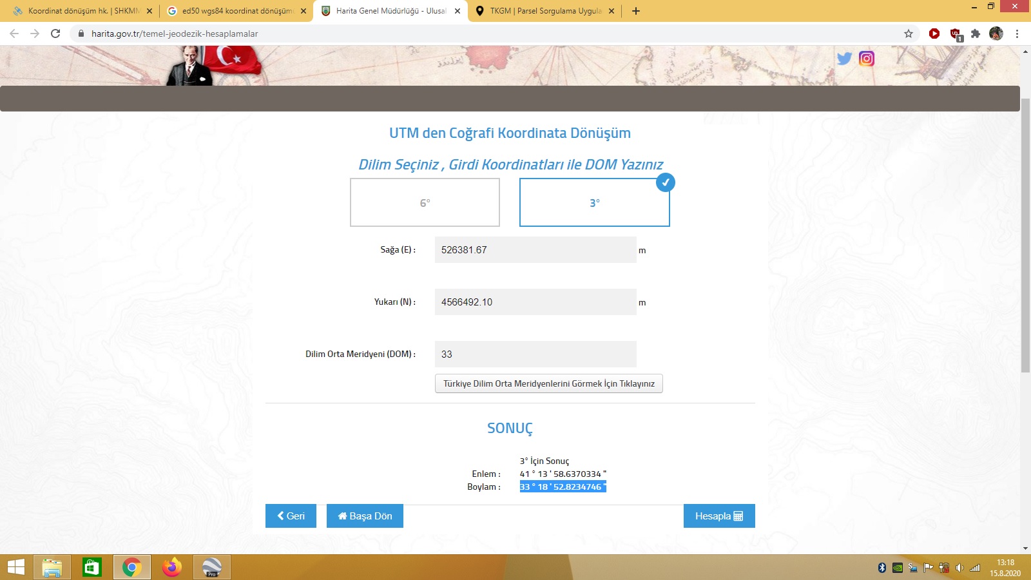This screenshot has width=1031, height=580.
Task: Open the Chrome three-dot menu
Action: tap(1017, 34)
